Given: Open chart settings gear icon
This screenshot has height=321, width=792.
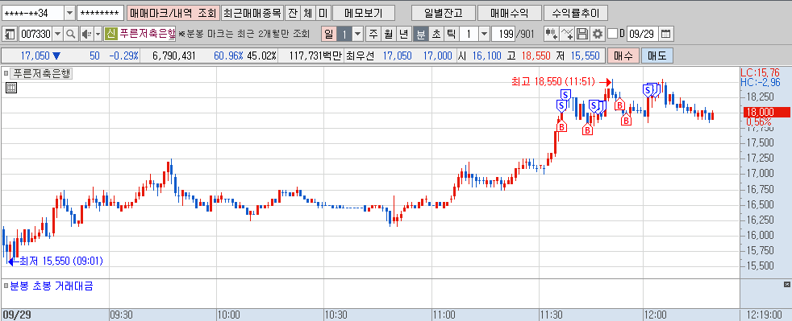Looking at the screenshot, I should click(598, 35).
